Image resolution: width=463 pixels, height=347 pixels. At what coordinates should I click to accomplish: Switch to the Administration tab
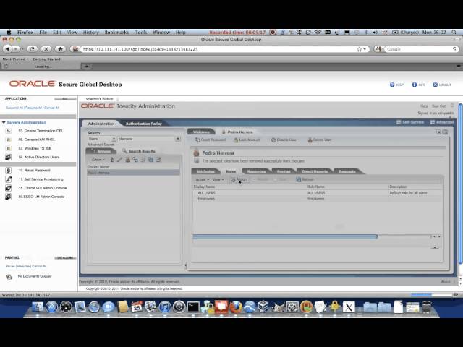point(101,124)
